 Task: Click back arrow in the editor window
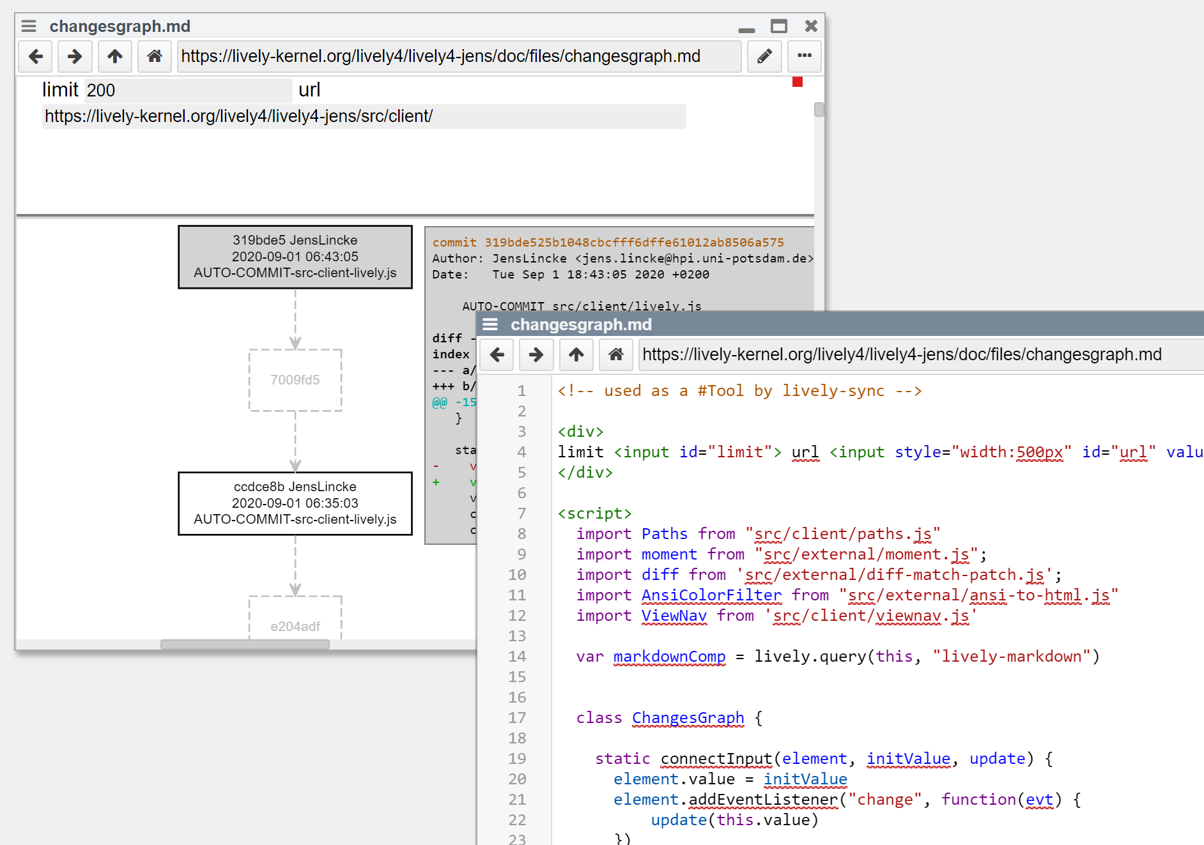coord(497,354)
